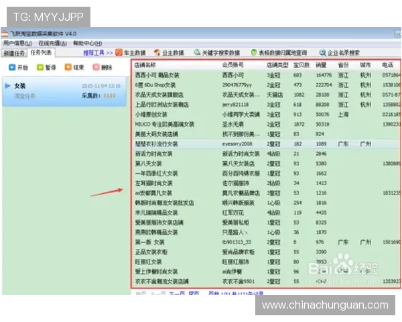Click member account eyesorry2008

237,144
